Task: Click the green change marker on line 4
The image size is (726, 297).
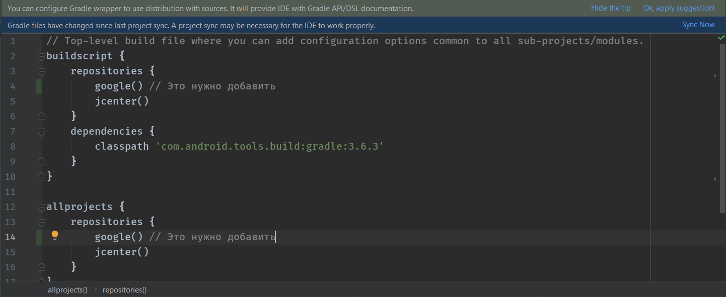Action: (x=39, y=86)
